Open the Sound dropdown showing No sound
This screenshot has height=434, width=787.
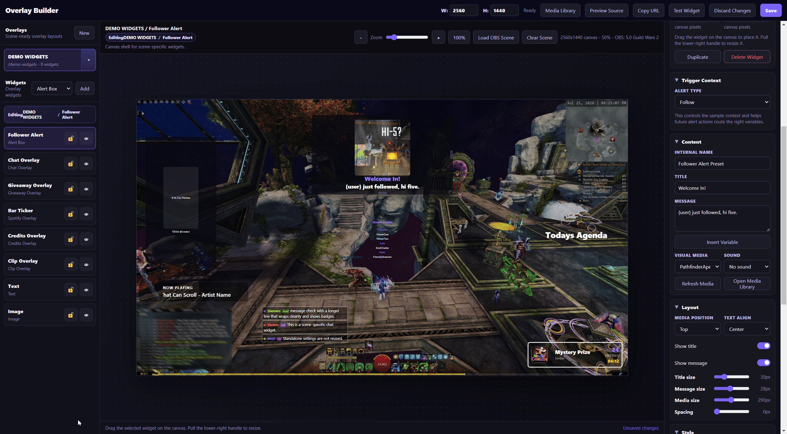[x=747, y=267]
